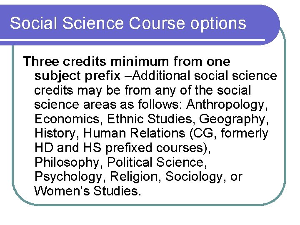Click the bold text "Three credits minimum"
Image resolution: width=300 pixels, height=225 pixels.
point(96,61)
